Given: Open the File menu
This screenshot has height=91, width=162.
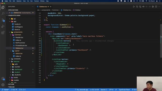Looking at the screenshot, I should click(x=10, y=1).
